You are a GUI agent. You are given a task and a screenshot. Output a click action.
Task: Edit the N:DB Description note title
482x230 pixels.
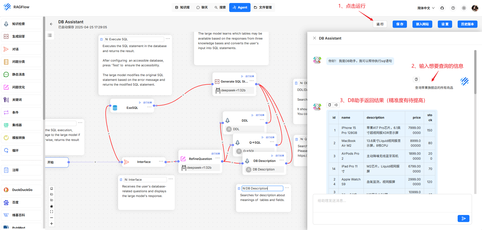pyautogui.click(x=262, y=188)
